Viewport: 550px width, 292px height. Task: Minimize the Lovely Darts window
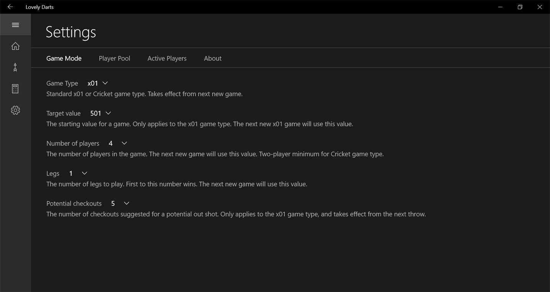tap(500, 7)
